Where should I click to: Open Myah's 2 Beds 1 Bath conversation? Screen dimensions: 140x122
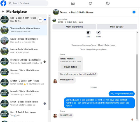pos(24,104)
